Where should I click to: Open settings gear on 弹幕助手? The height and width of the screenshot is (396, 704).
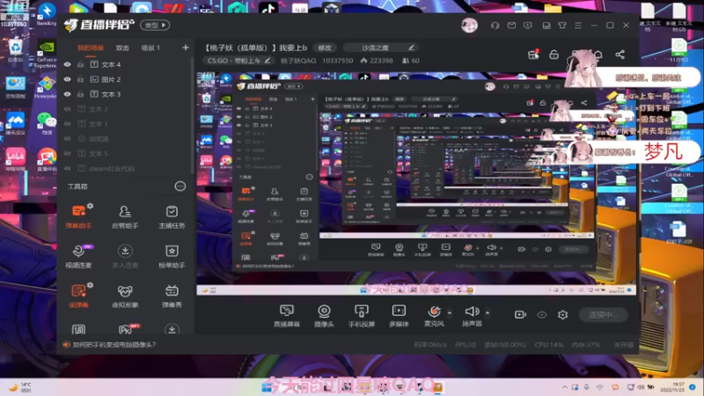click(91, 206)
